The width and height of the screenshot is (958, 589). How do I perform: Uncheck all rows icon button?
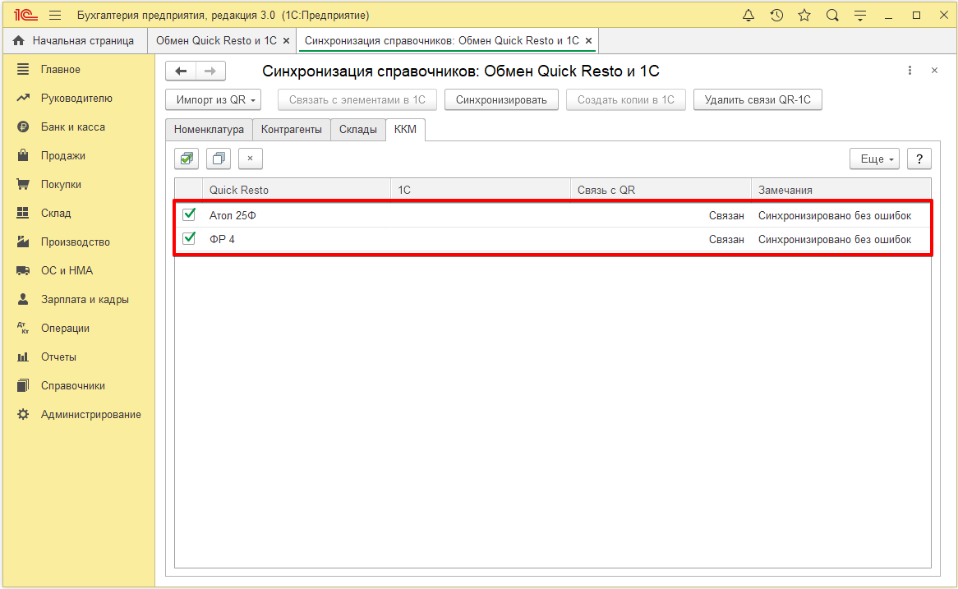click(x=219, y=159)
